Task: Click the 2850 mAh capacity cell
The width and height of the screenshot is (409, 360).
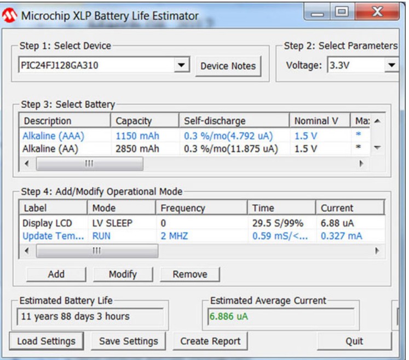Action: [x=137, y=149]
